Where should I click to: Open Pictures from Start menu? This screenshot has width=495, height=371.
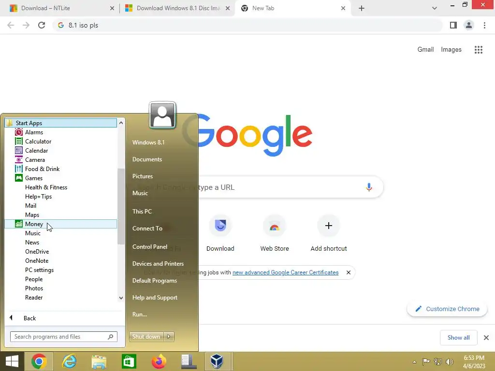click(143, 176)
